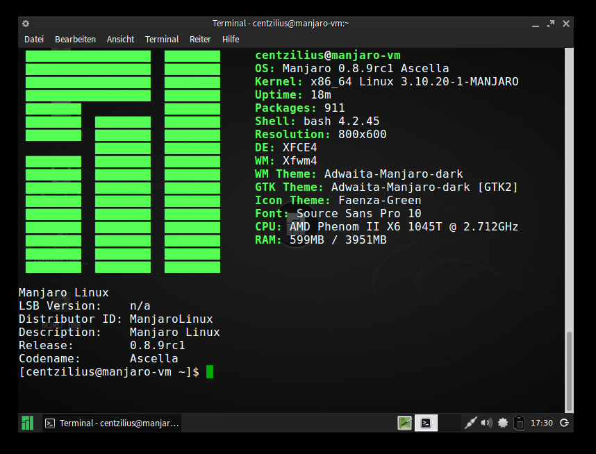Open the Datei menu

coord(34,40)
